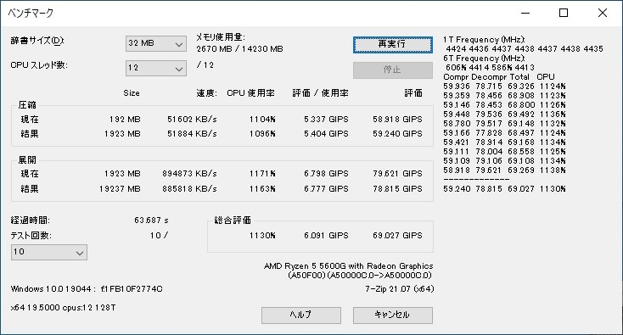Select the 2670 MB / 14230 MB memory usage text
This screenshot has height=335, width=623.
239,49
